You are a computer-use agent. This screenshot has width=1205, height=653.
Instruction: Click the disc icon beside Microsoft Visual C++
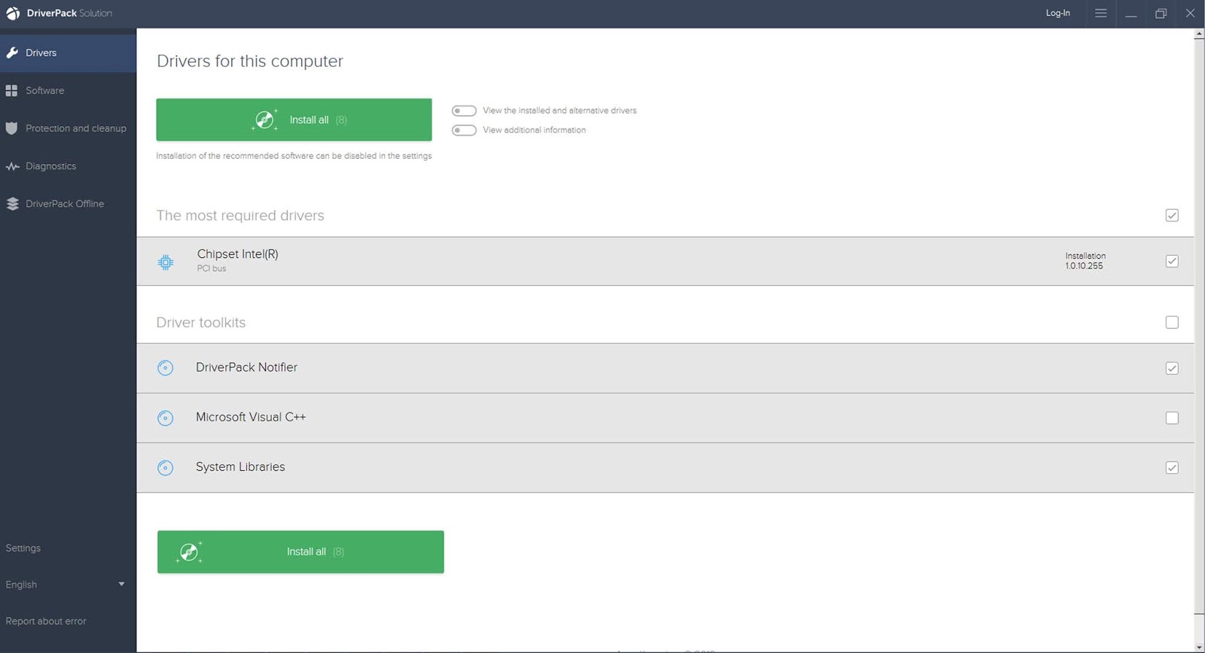pyautogui.click(x=166, y=418)
